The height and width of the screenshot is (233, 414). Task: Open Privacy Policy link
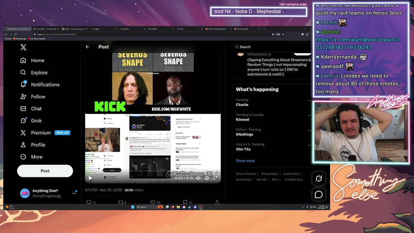(x=269, y=174)
